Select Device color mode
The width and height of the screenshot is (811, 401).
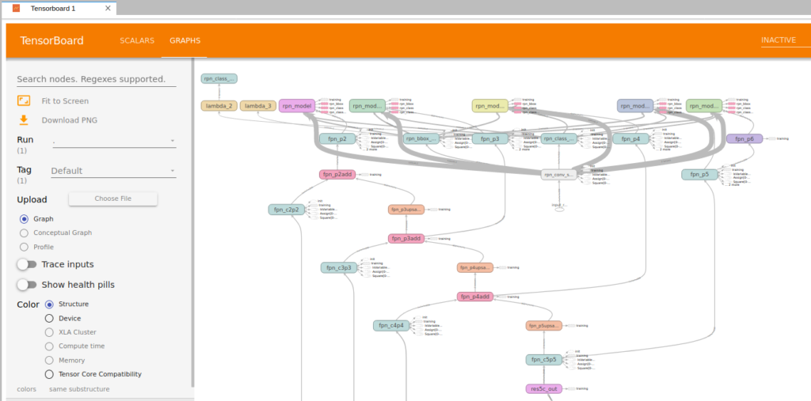(x=50, y=318)
